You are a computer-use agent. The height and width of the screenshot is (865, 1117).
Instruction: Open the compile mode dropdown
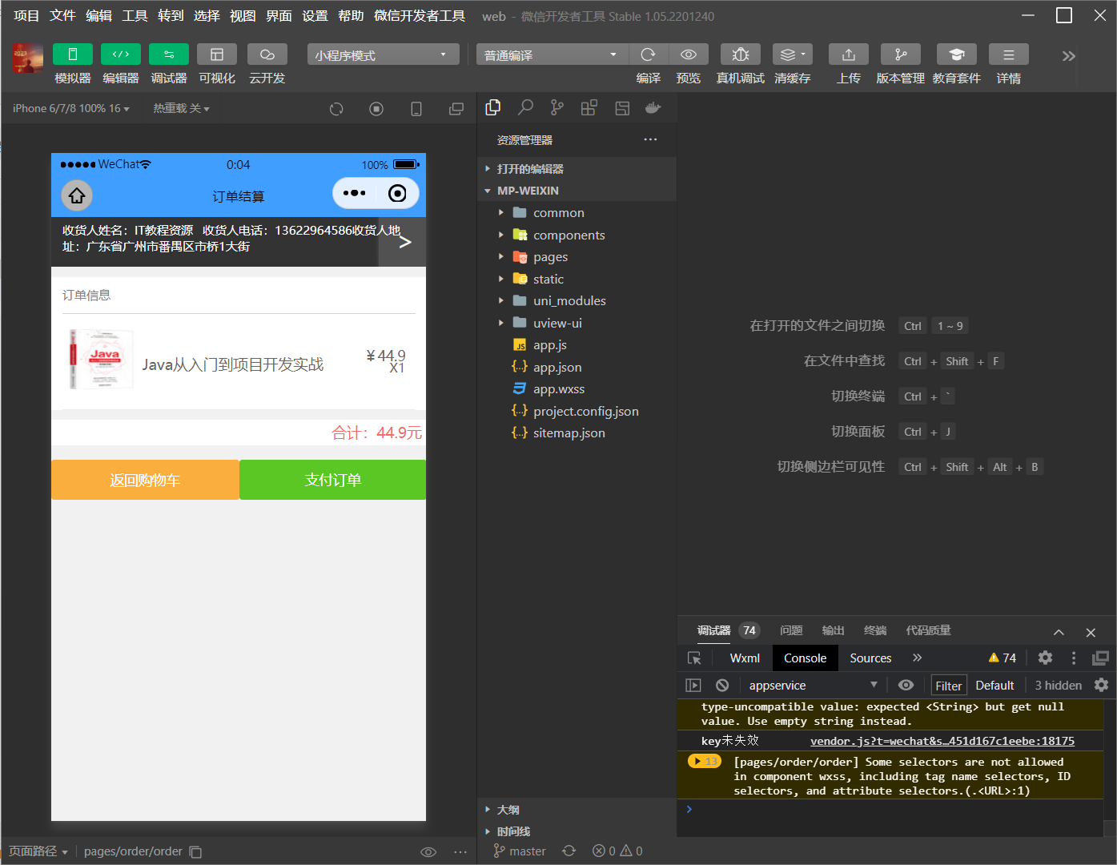[552, 54]
